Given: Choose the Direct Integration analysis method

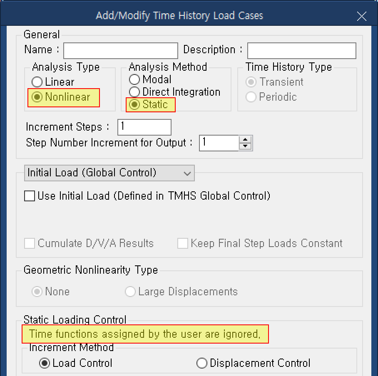Looking at the screenshot, I should click(134, 92).
